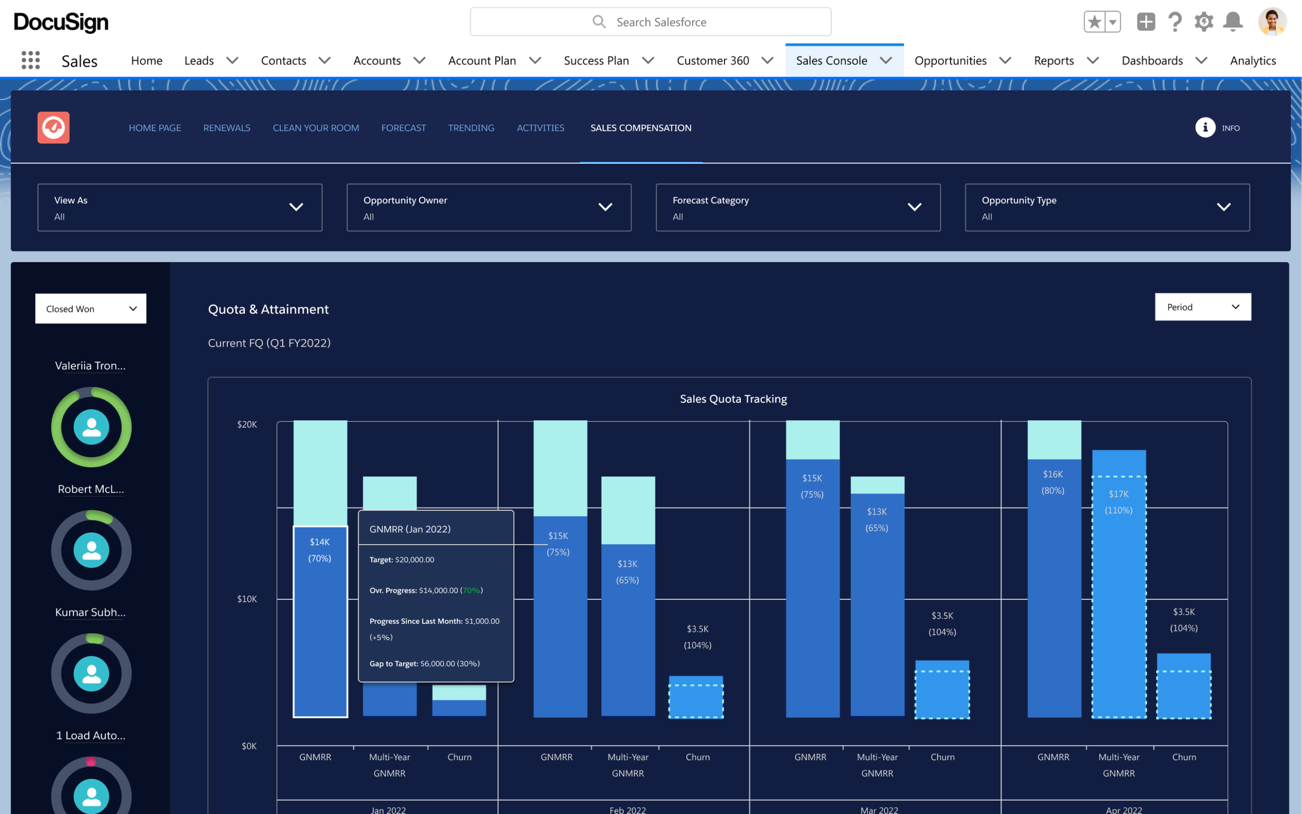Screen dimensions: 1302x814
Task: Open the Opportunities nav tab
Action: click(x=950, y=60)
